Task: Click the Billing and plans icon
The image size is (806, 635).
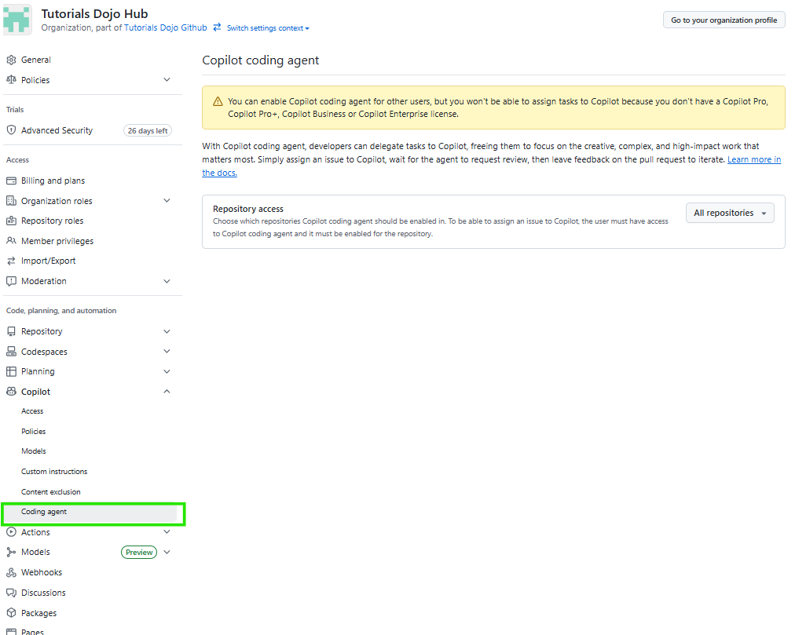Action: pos(11,180)
